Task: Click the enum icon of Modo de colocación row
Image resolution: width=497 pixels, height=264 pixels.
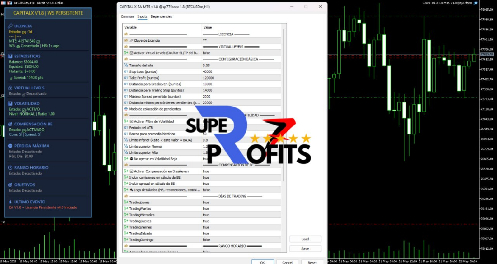Action: (x=126, y=109)
